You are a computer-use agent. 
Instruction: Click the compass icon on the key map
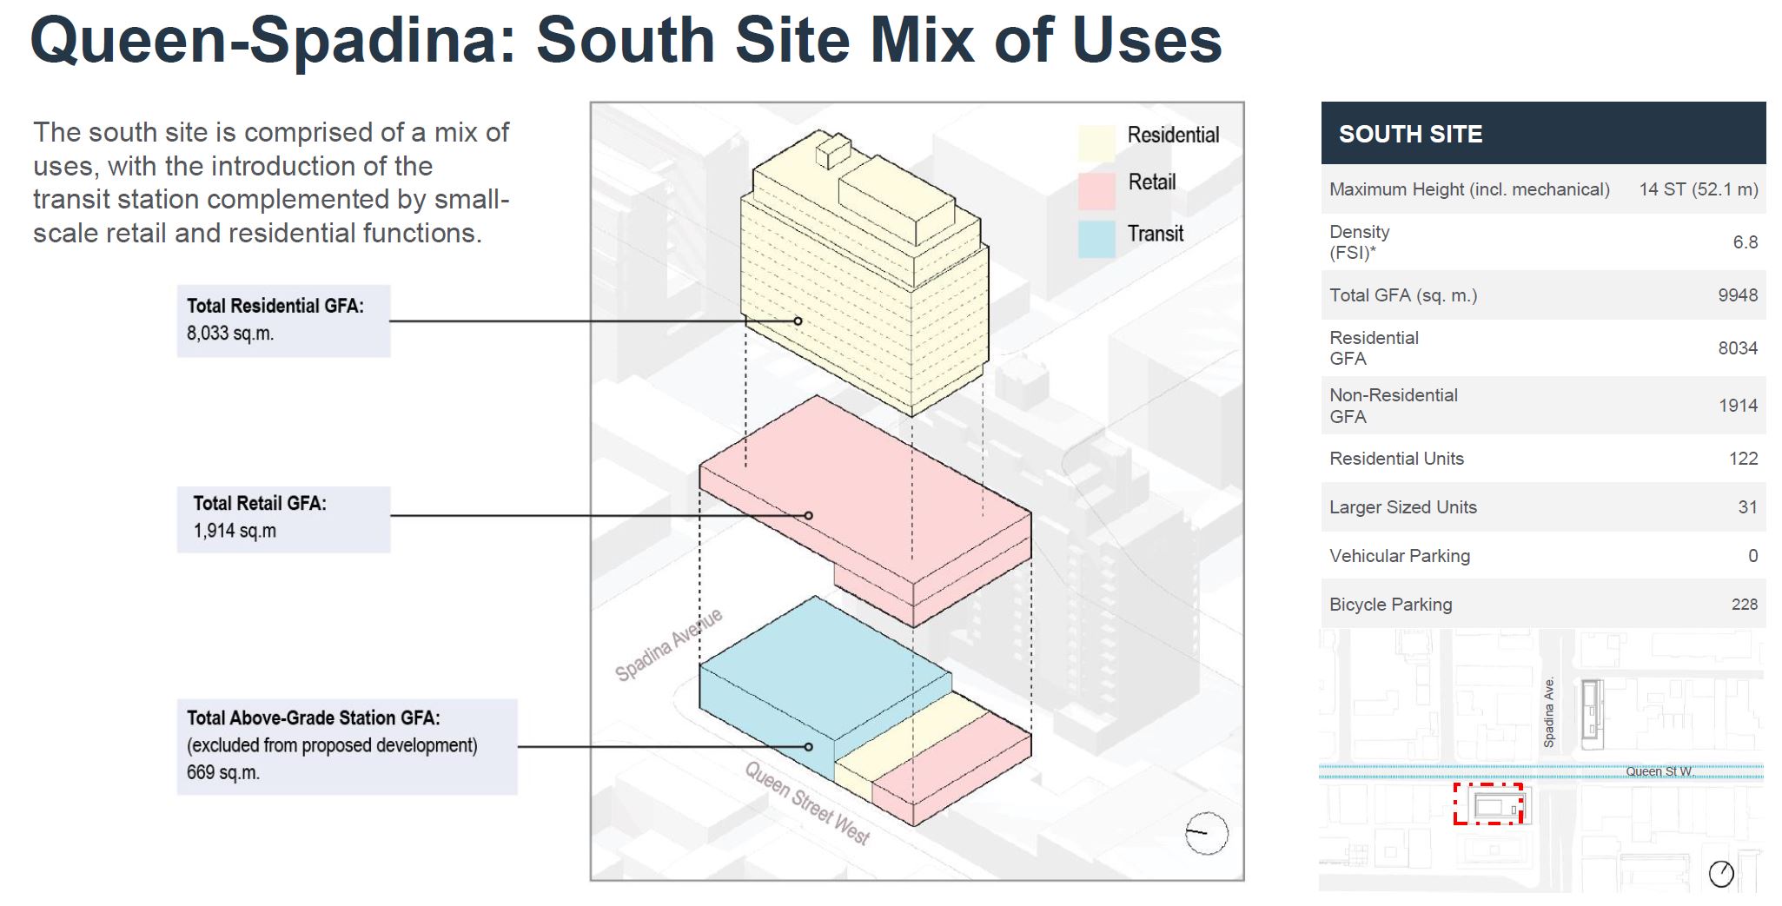(1720, 873)
